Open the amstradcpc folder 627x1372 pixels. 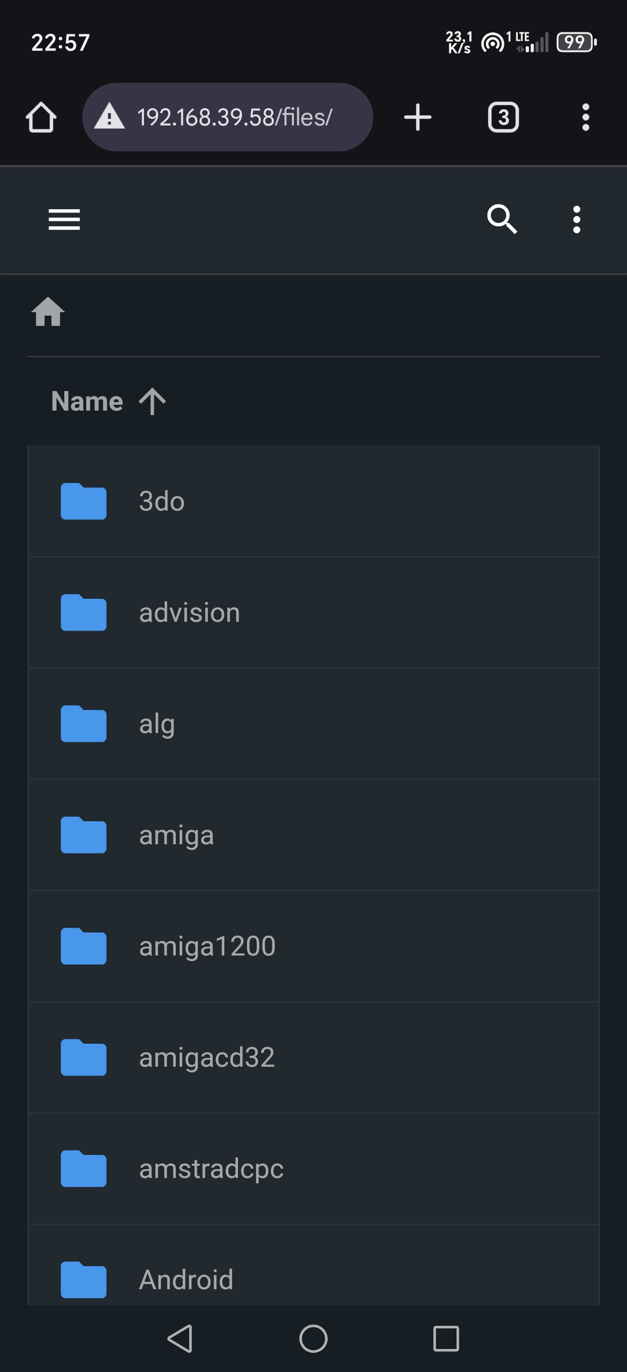pyautogui.click(x=313, y=1169)
